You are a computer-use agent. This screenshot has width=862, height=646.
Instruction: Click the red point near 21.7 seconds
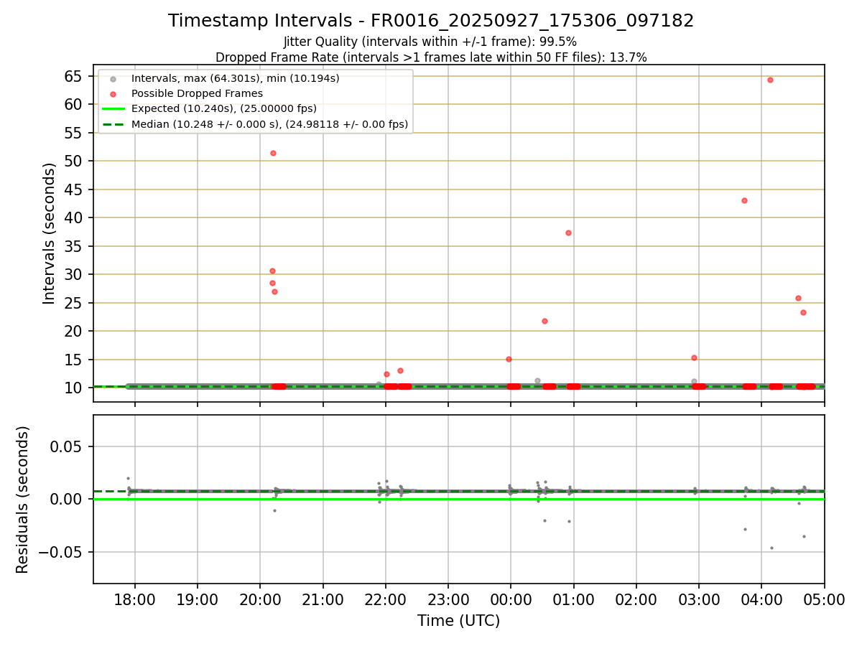click(x=544, y=321)
